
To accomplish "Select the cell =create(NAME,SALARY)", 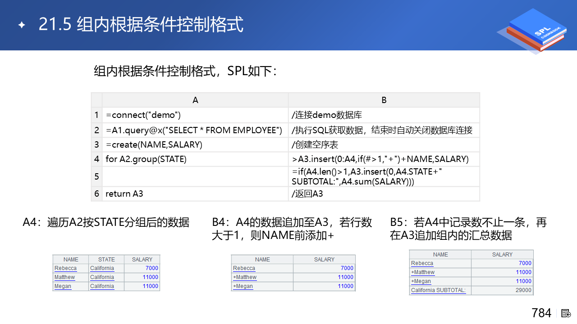I will (195, 145).
